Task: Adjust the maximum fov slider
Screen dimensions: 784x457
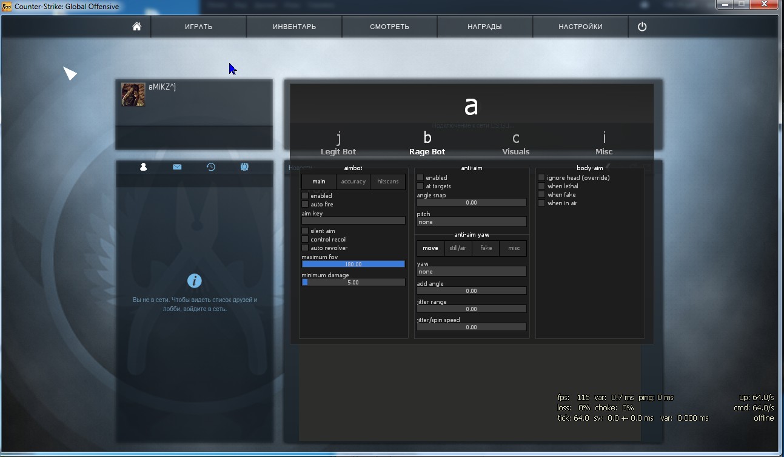Action: click(353, 265)
